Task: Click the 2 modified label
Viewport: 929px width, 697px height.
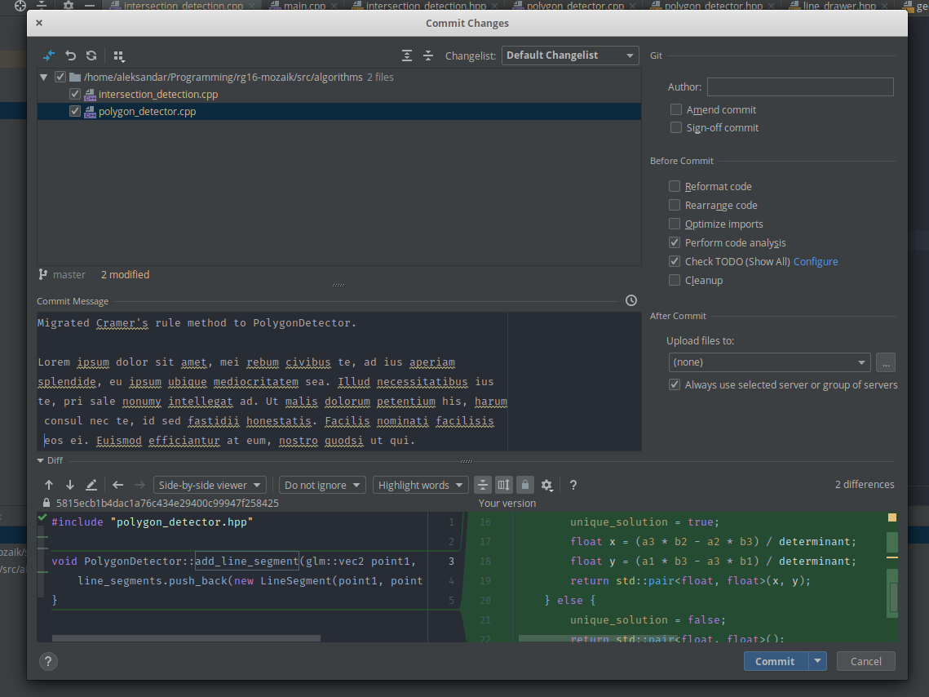Action: pyautogui.click(x=125, y=274)
